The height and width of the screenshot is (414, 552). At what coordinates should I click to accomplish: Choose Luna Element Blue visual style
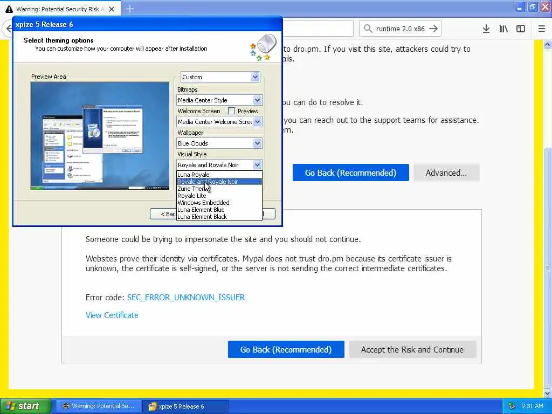click(x=219, y=210)
